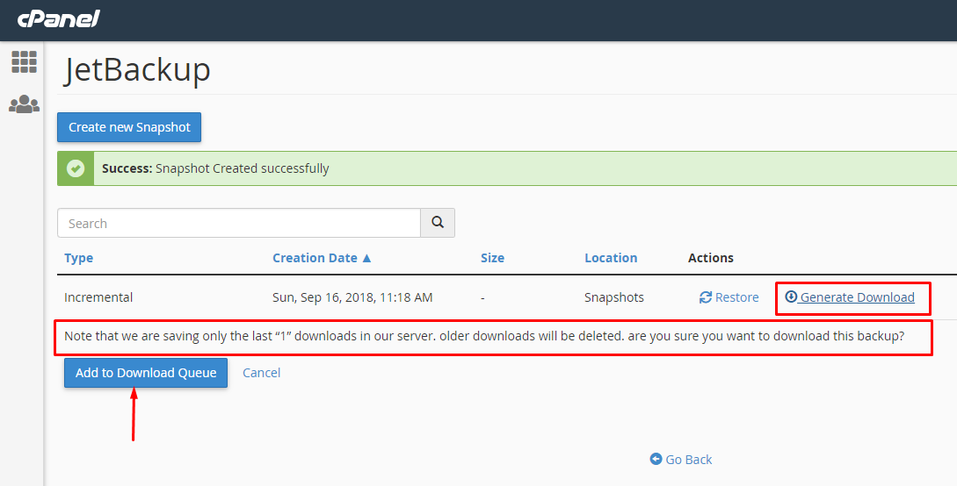Click the Go Back arrow icon
This screenshot has height=486, width=957.
[x=656, y=459]
